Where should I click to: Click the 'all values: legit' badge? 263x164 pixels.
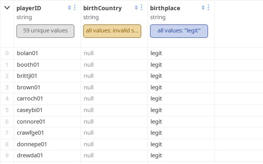coord(179,31)
